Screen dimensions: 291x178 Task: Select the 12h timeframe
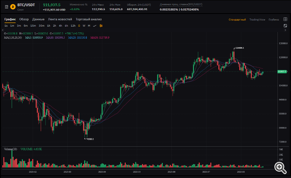pyautogui.click(x=73, y=25)
